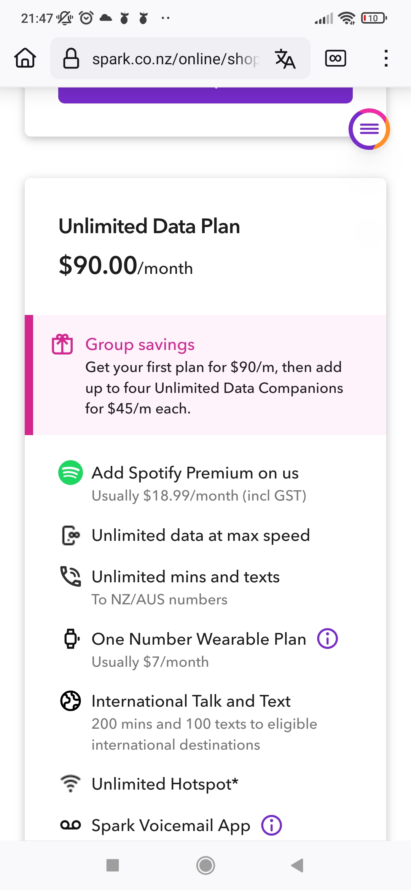Tap the Unlimited Hotspot wifi icon
The image size is (411, 890).
70,784
